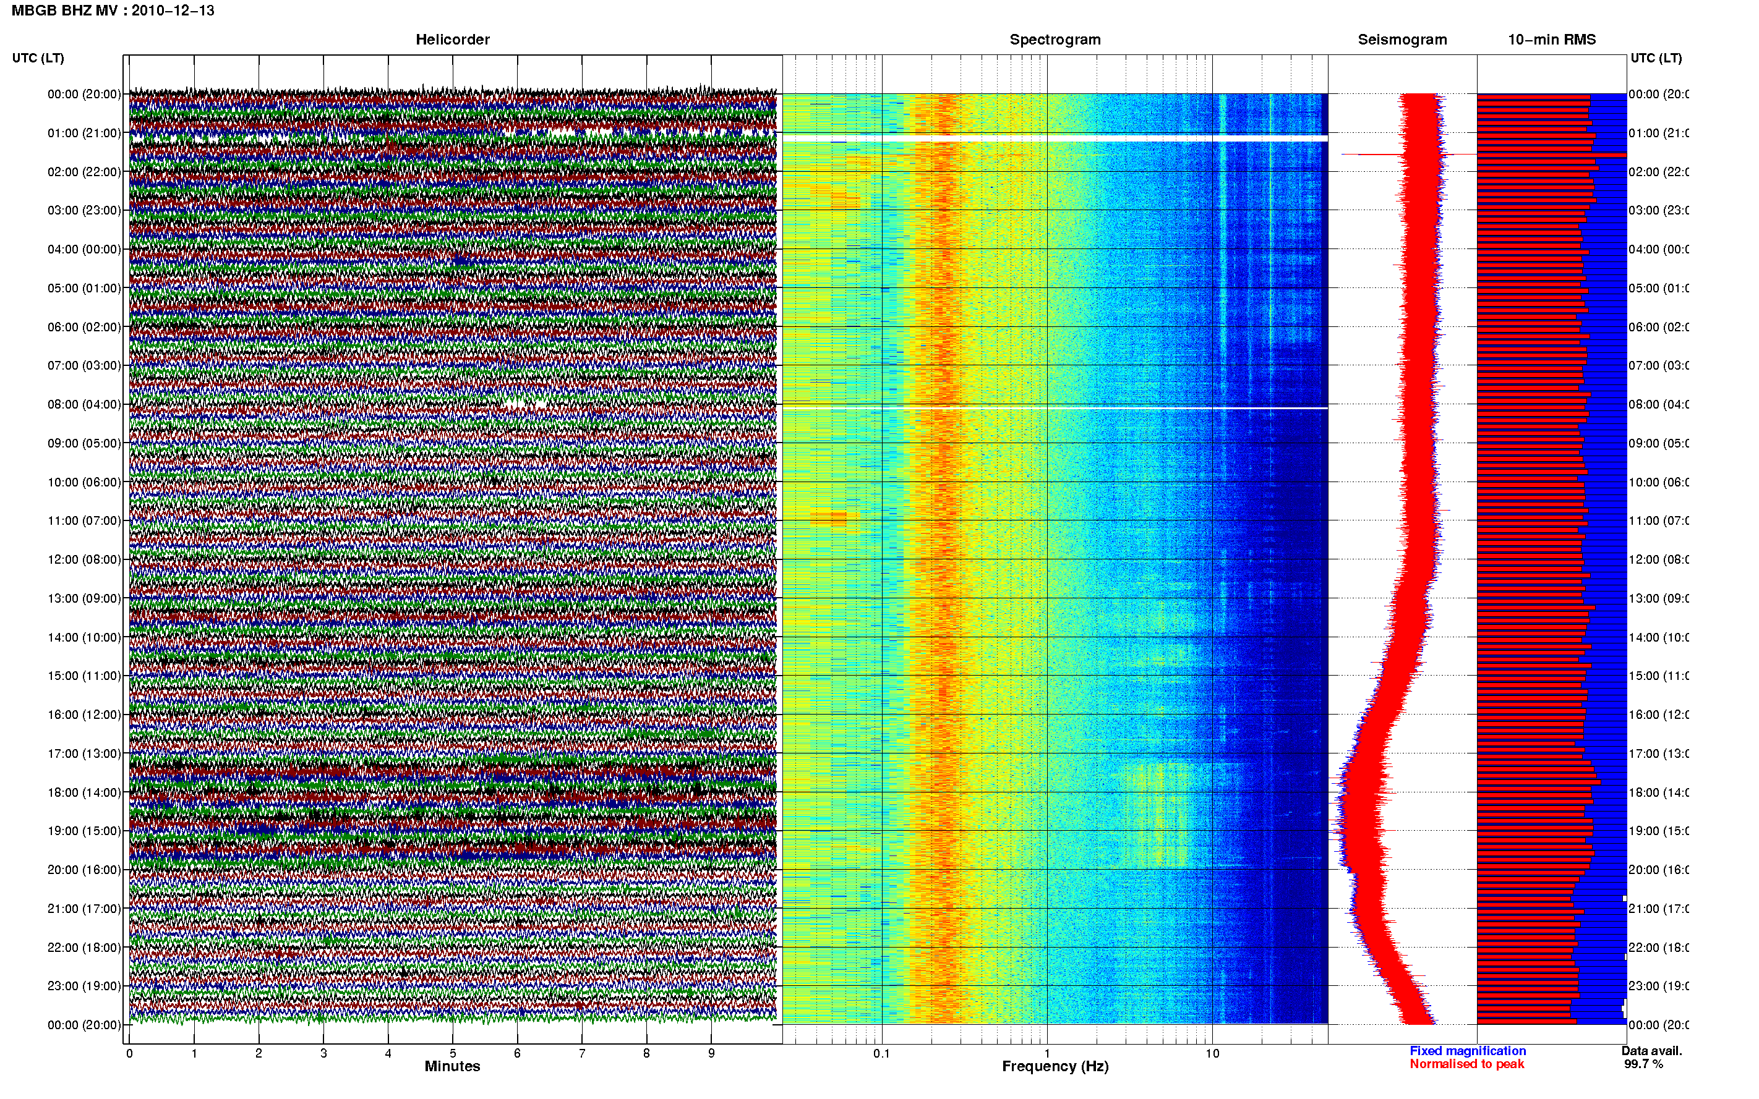Click the red "Normalised to peak" legend text

(1466, 1064)
